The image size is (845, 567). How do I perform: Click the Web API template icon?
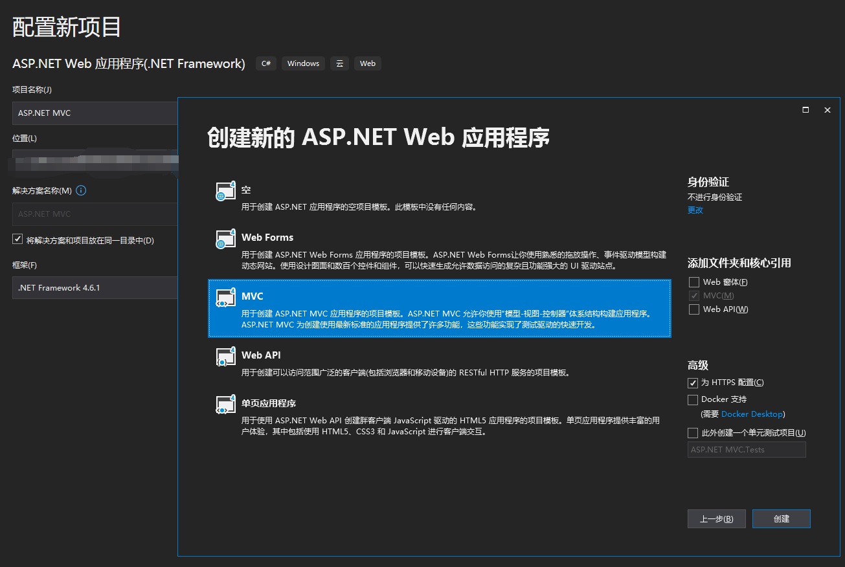[225, 356]
